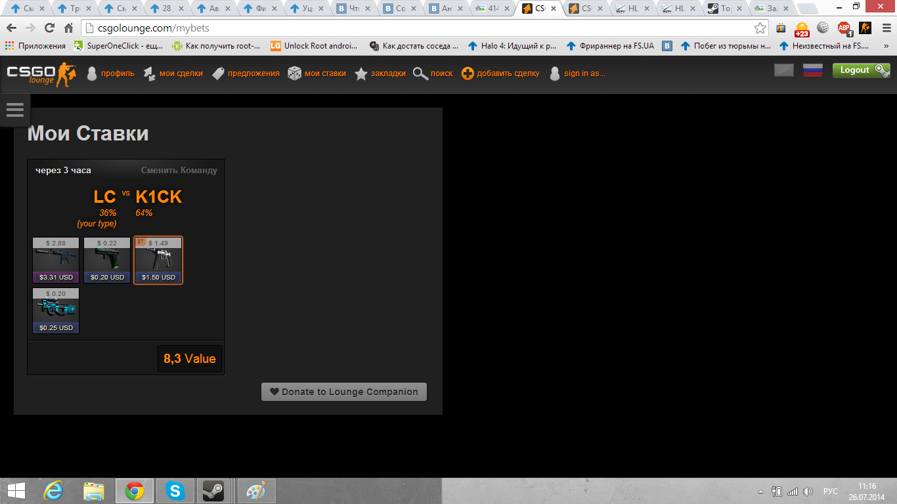Click Сменить Команду link
Screen dimensions: 897x504
pyautogui.click(x=179, y=170)
